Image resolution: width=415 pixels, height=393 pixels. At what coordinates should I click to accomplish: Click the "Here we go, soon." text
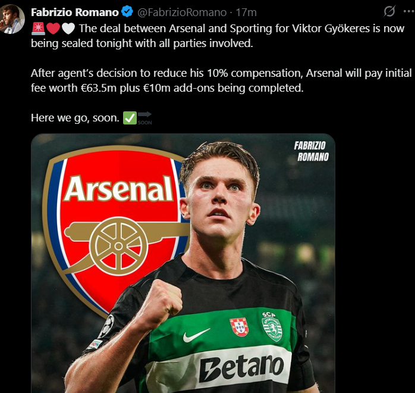75,118
